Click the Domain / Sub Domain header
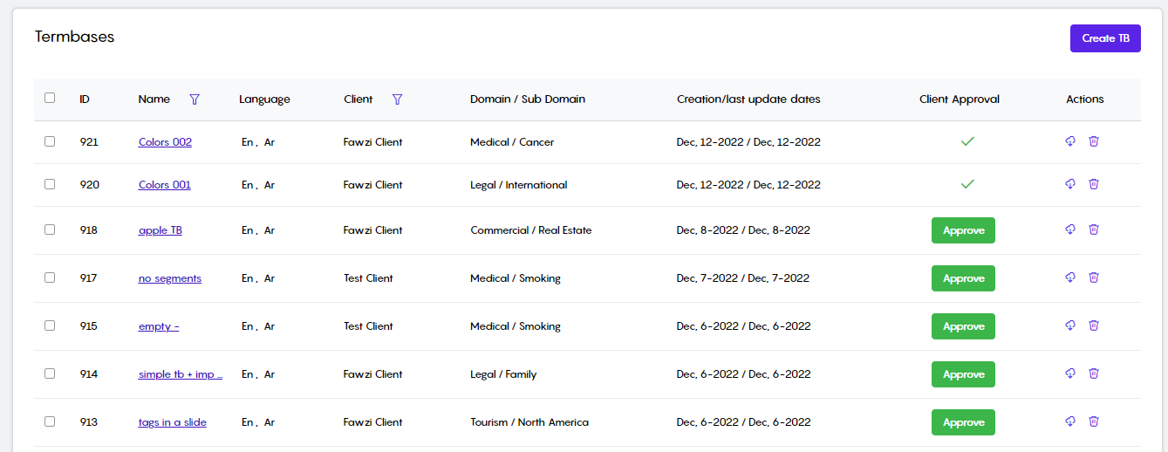Screen dimensions: 1168x452 coord(528,99)
